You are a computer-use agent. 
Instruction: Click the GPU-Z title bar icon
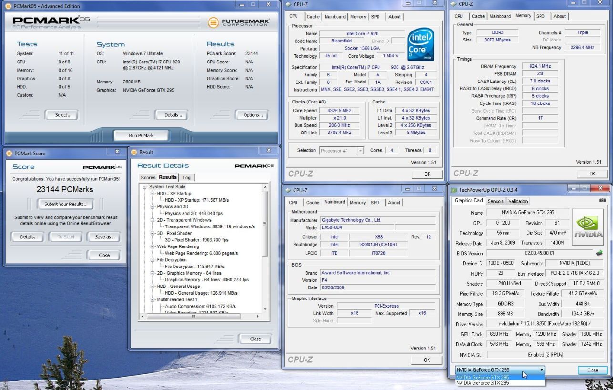(x=454, y=190)
